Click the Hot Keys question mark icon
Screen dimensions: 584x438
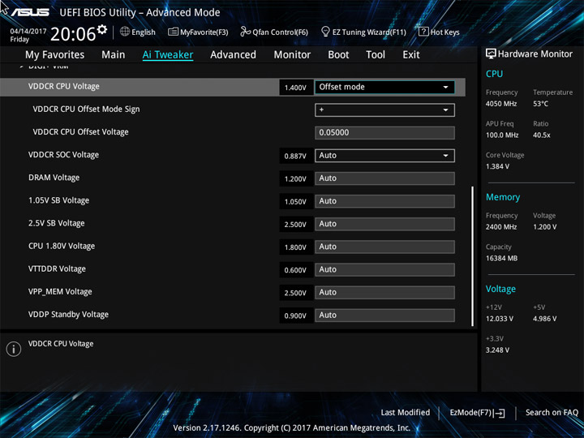[423, 32]
